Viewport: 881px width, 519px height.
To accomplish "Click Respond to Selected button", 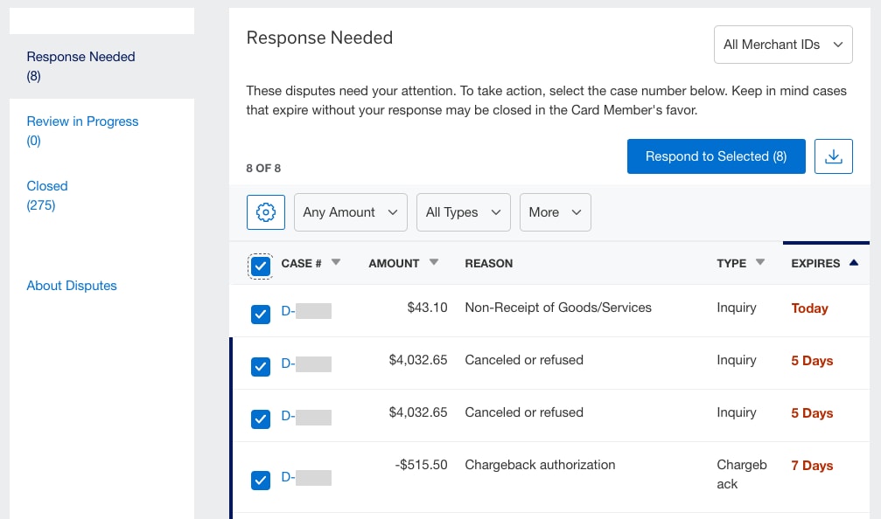I will coord(716,156).
